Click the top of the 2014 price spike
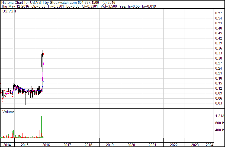Screen dimensions: 225x147 pos(13,17)
